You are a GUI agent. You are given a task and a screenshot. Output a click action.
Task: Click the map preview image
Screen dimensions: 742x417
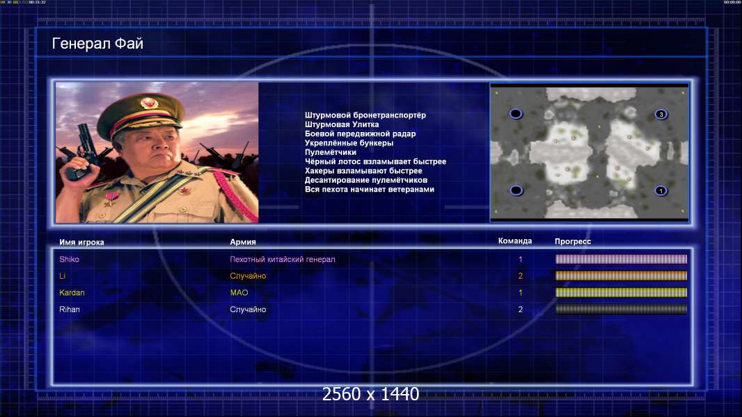pyautogui.click(x=589, y=152)
